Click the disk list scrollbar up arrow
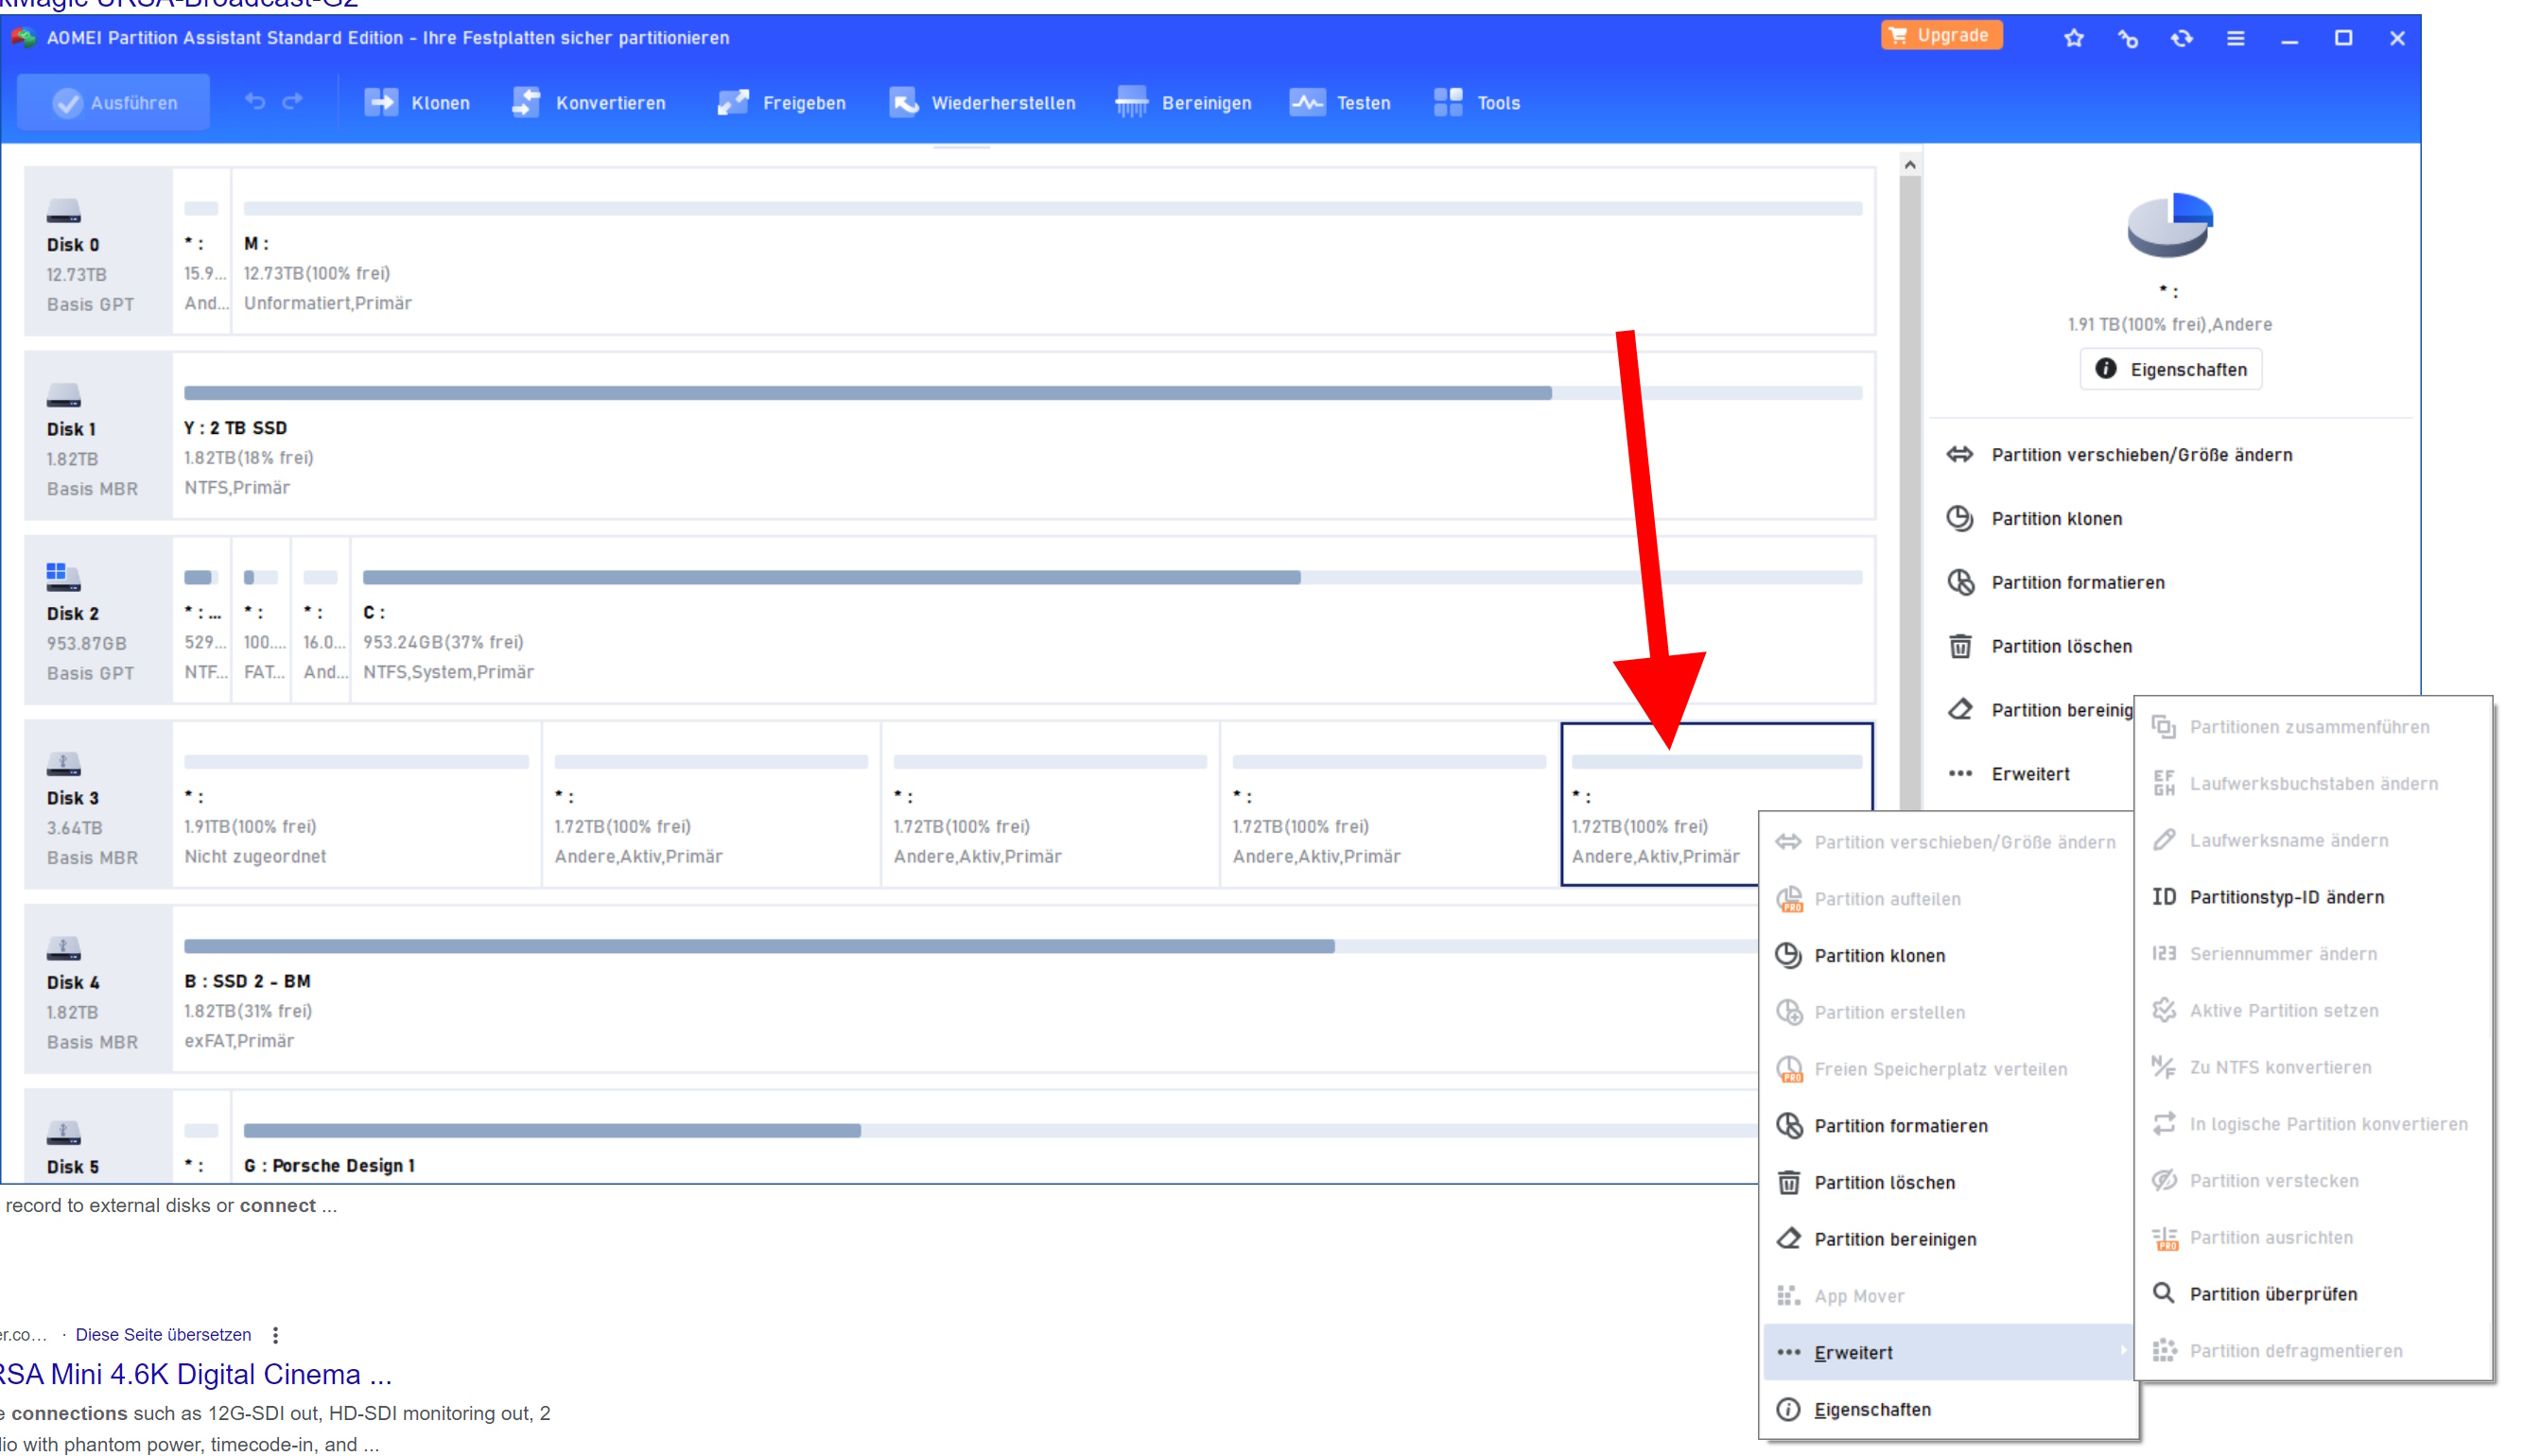The image size is (2523, 1456). click(1910, 165)
